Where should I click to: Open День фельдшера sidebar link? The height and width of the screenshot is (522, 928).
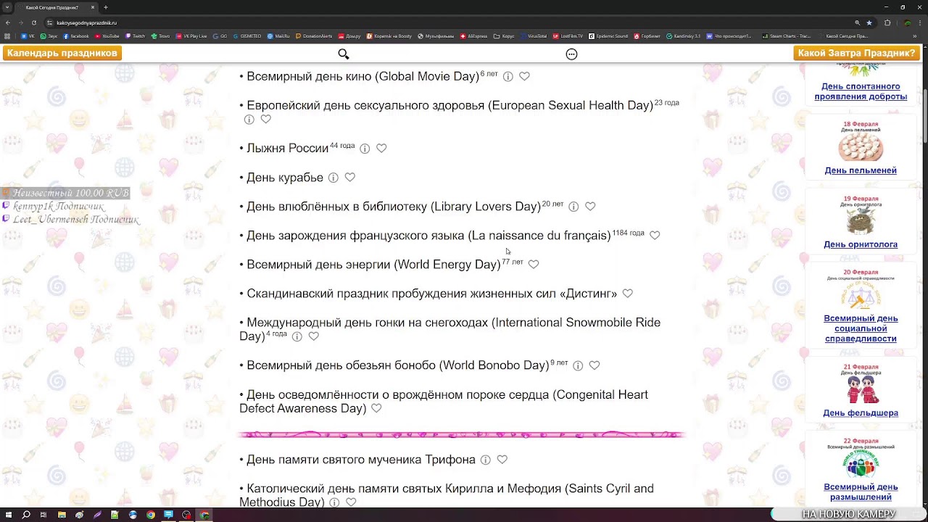click(861, 413)
